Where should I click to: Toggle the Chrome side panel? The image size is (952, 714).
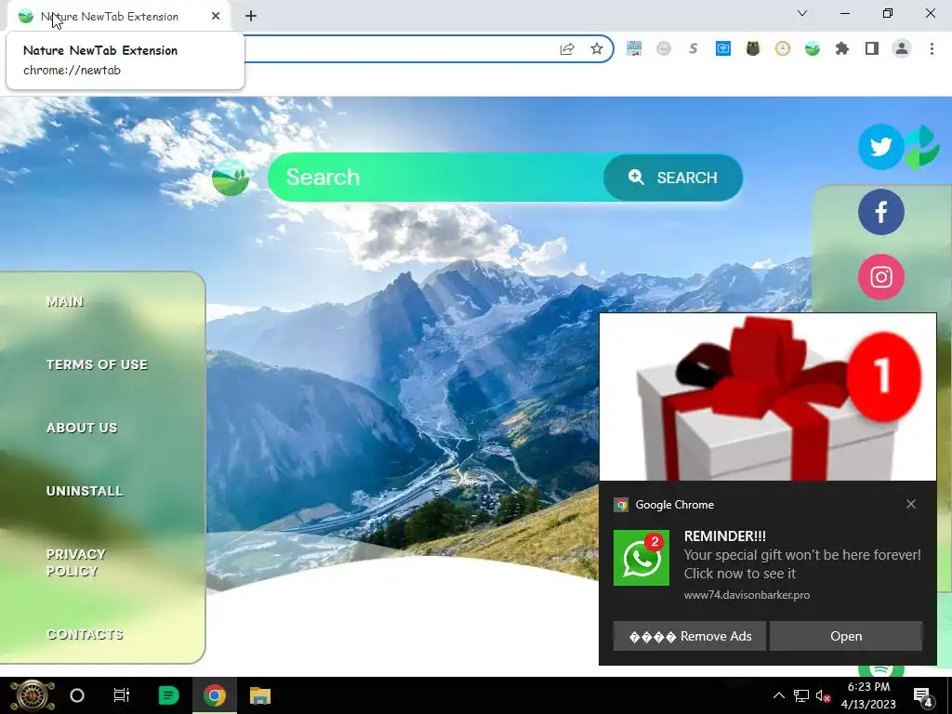[872, 48]
